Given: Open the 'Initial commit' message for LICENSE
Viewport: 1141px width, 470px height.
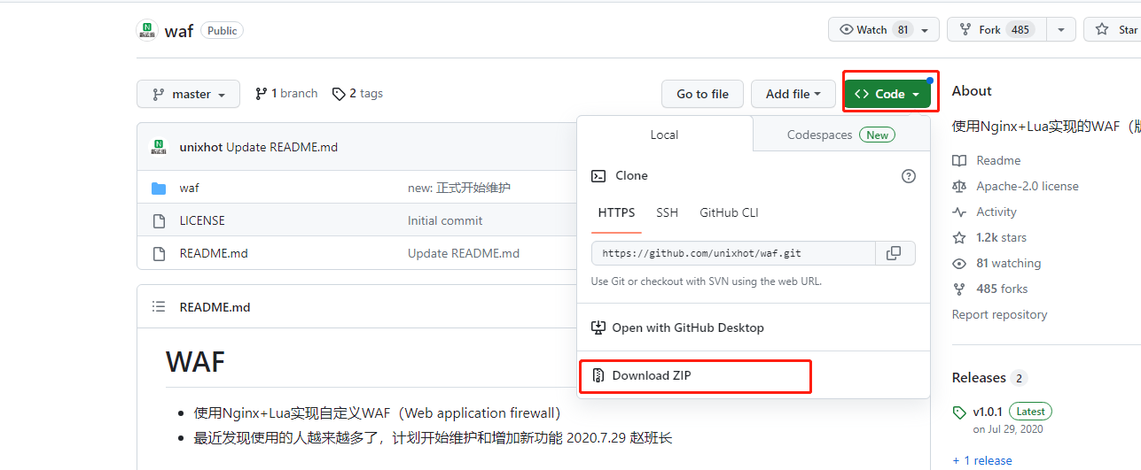Looking at the screenshot, I should (445, 220).
